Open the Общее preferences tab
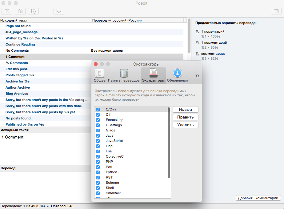284x209 pixels. click(99, 76)
